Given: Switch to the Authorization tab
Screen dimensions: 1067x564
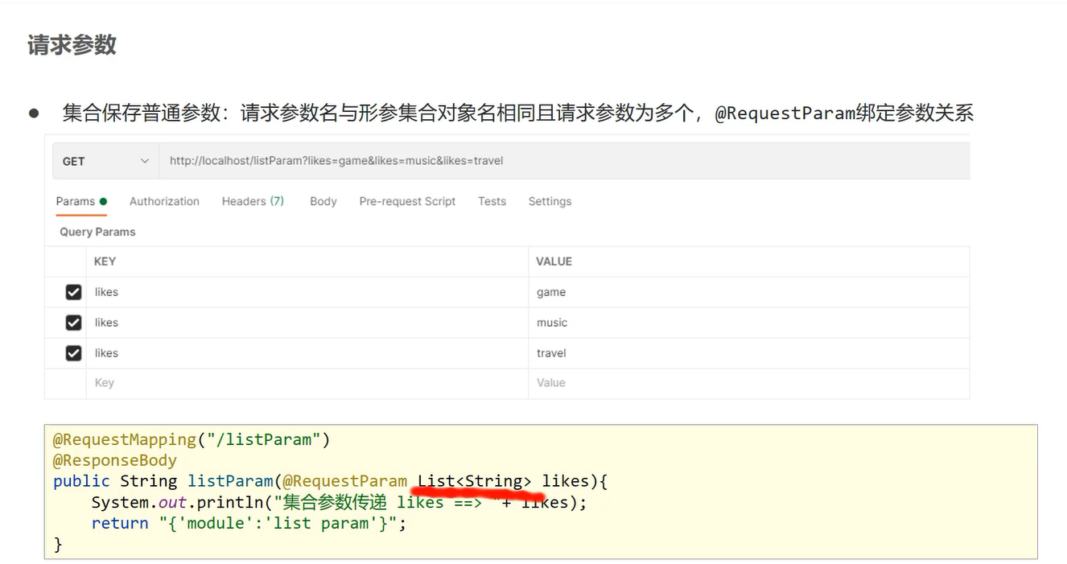Looking at the screenshot, I should pyautogui.click(x=164, y=201).
